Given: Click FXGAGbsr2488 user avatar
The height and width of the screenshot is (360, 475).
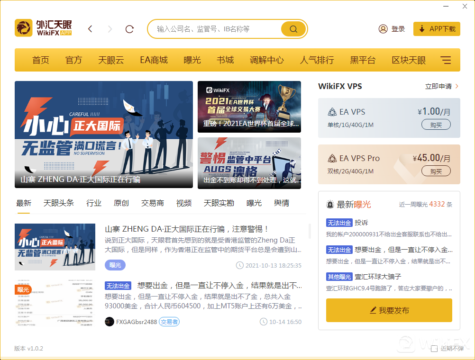Looking at the screenshot, I should click(x=110, y=322).
